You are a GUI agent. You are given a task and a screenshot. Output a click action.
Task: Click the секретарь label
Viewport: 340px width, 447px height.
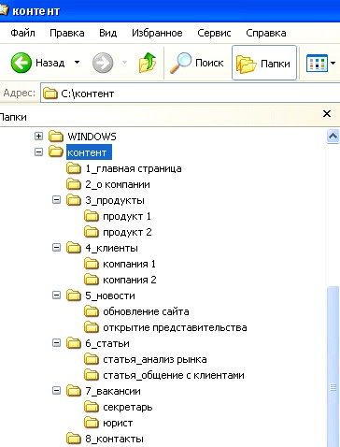click(x=128, y=407)
